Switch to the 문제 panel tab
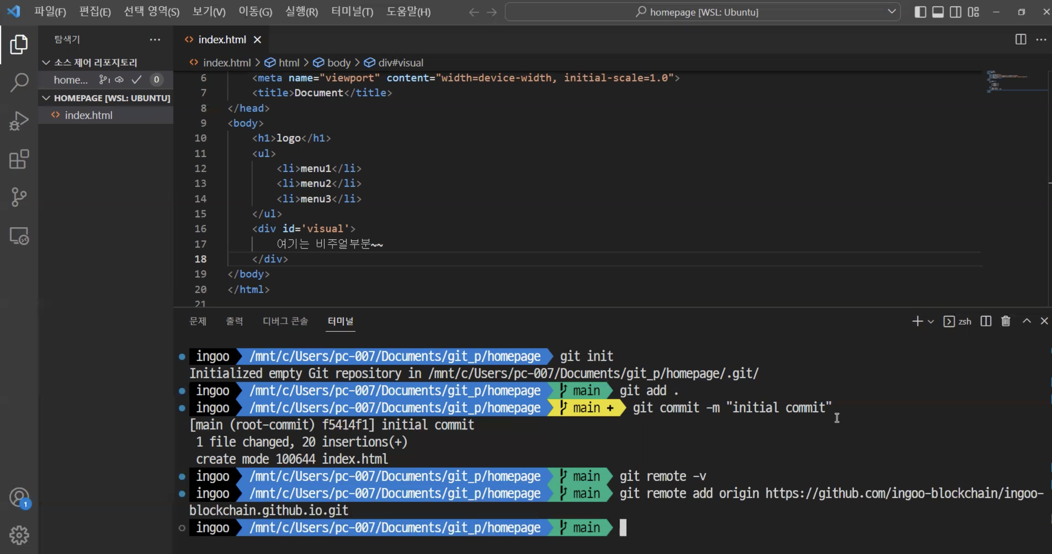Screen dimensions: 1052x554 pyautogui.click(x=198, y=321)
